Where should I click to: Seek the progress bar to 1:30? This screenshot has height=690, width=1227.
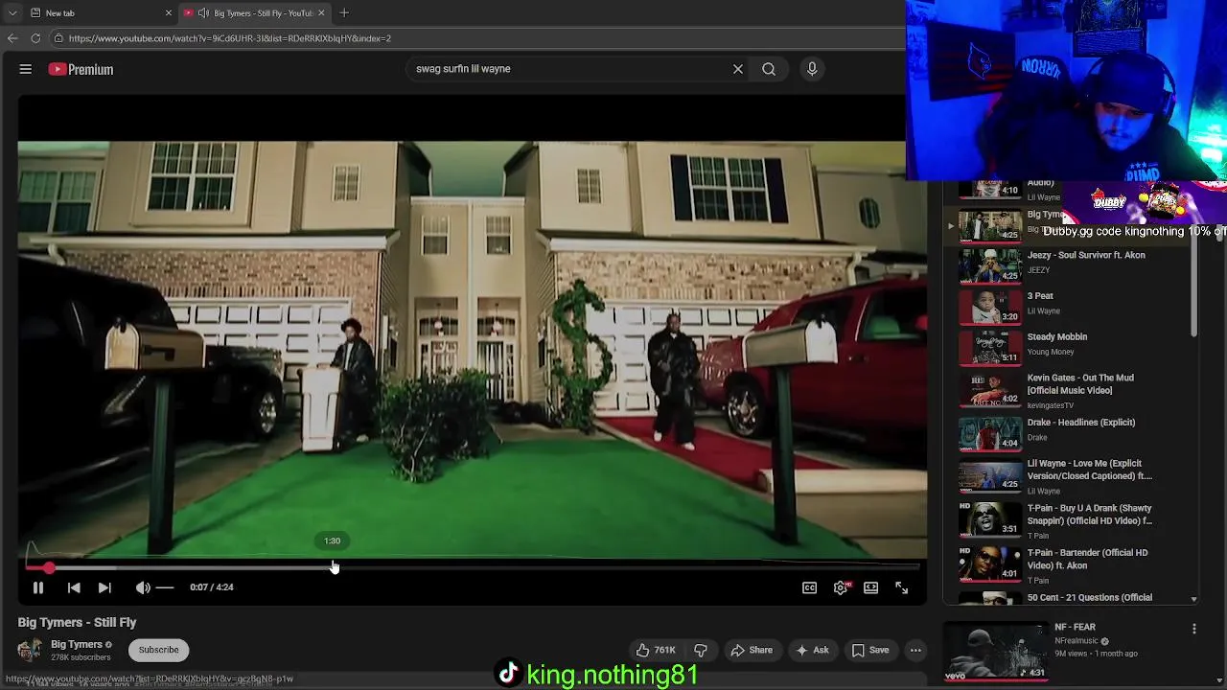(x=333, y=567)
